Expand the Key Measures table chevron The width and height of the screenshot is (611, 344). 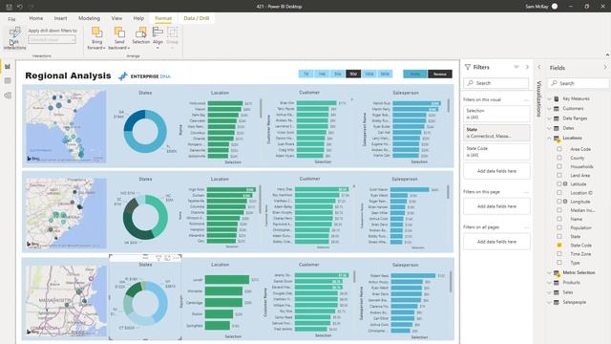pyautogui.click(x=550, y=98)
